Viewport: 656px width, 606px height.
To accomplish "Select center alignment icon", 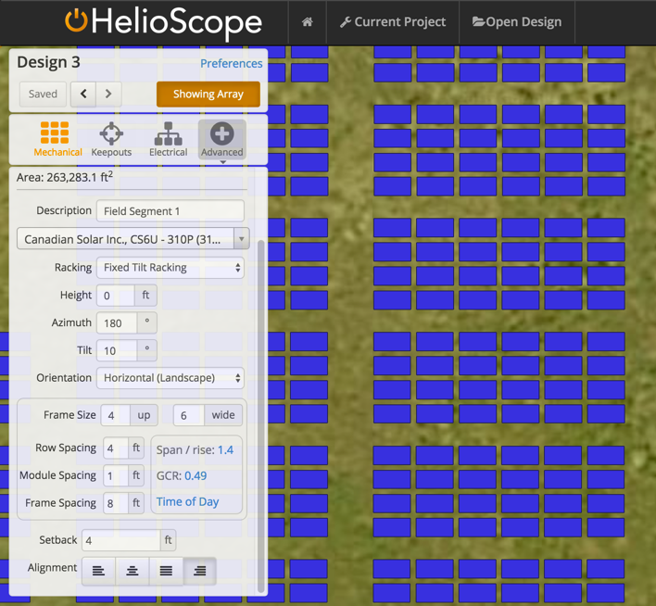I will coord(132,571).
